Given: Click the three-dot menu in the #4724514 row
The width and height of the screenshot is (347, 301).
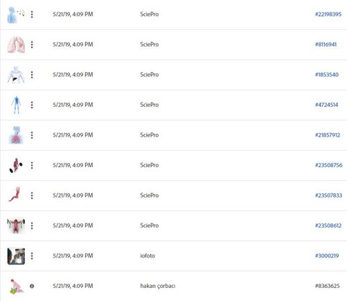Looking at the screenshot, I should (x=32, y=105).
